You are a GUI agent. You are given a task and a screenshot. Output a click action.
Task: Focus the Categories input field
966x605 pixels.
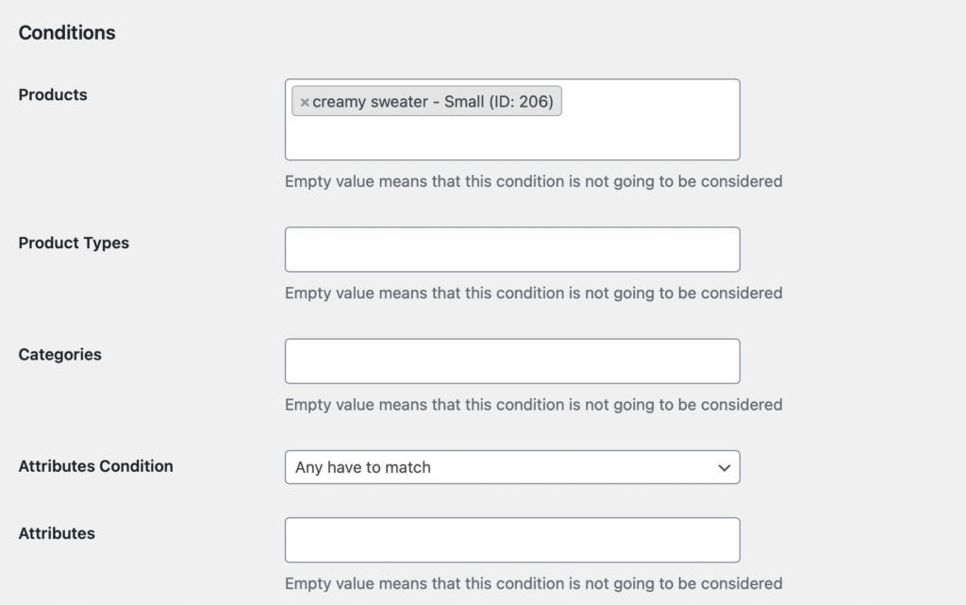(512, 361)
